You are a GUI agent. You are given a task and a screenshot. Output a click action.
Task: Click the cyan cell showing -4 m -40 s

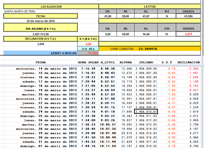[88, 49]
